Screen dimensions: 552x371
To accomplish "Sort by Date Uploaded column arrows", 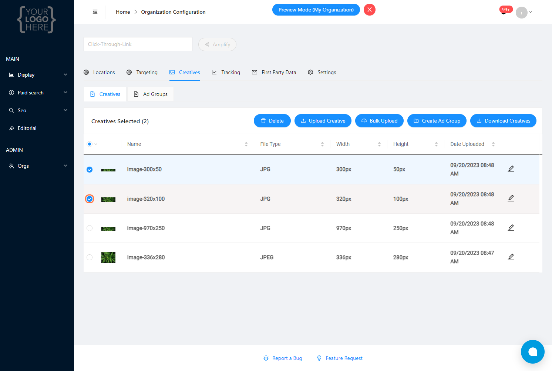I will pos(493,144).
